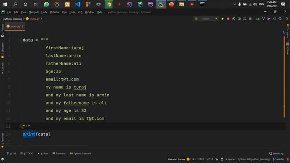Click the tool windows quick-access icon bottom-left
This screenshot has height=163, width=290.
[2, 159]
